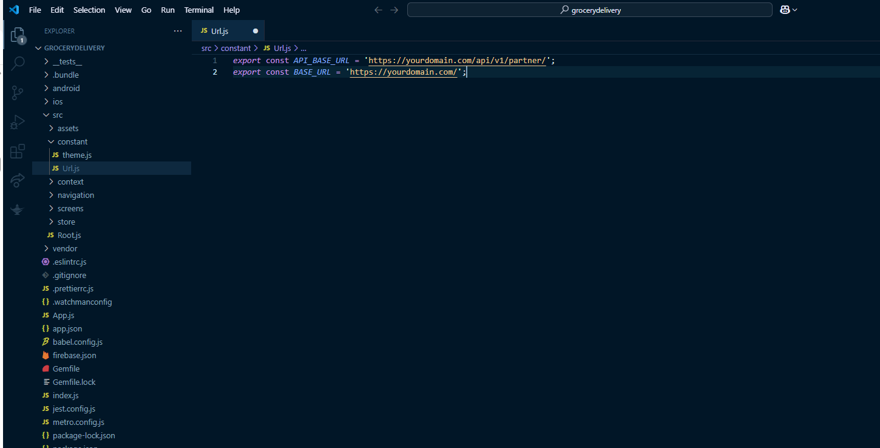Open the File menu

[35, 10]
